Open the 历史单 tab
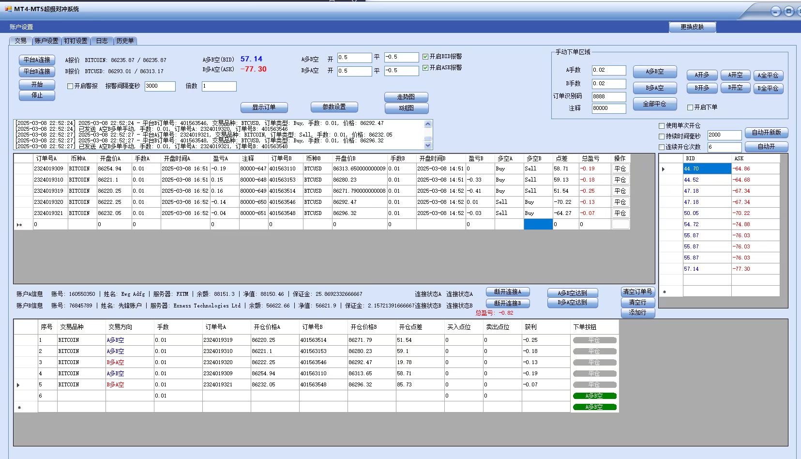Image resolution: width=801 pixels, height=459 pixels. coord(125,41)
